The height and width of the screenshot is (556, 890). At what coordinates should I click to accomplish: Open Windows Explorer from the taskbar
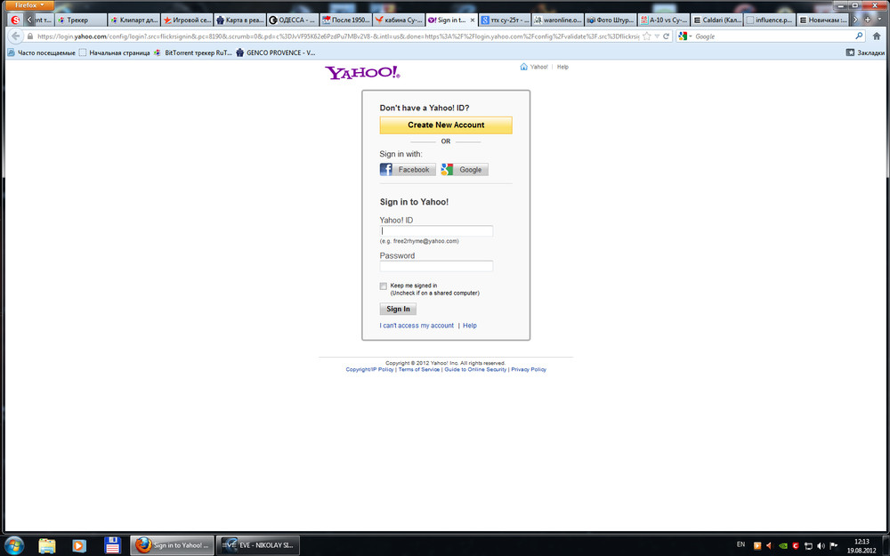coord(47,546)
